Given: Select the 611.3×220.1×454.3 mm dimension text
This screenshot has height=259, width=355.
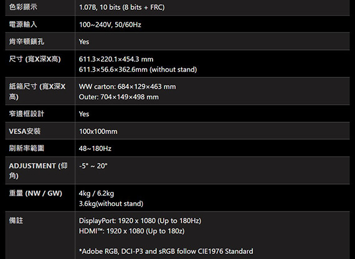Looking at the screenshot, I should [x=116, y=59].
